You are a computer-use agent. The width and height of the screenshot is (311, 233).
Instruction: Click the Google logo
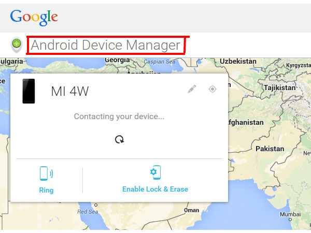pos(34,18)
